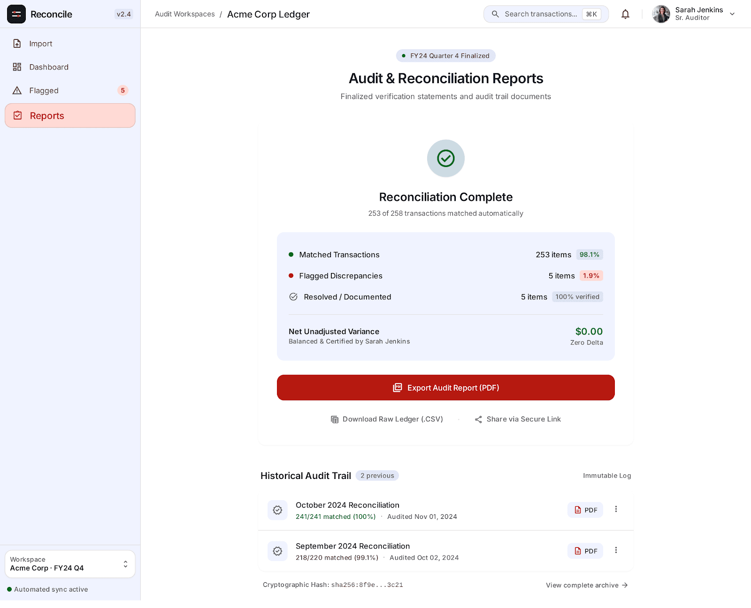Share via Secure Link
Screen dimensions: 751x608
[518, 419]
